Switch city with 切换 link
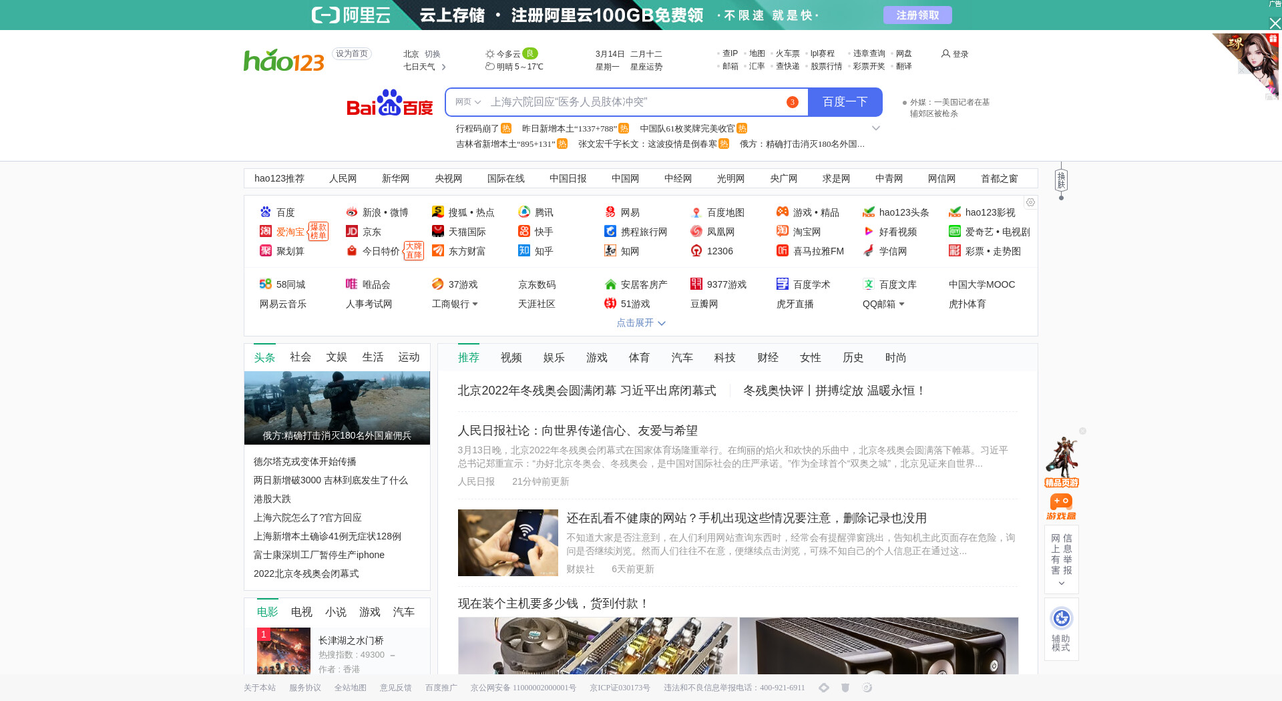Image resolution: width=1282 pixels, height=701 pixels. tap(433, 54)
